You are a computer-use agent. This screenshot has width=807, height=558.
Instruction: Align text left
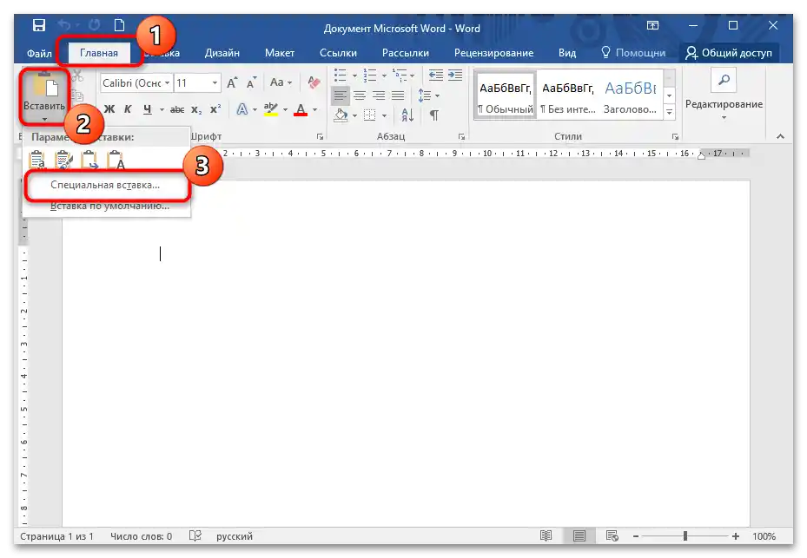tap(341, 95)
